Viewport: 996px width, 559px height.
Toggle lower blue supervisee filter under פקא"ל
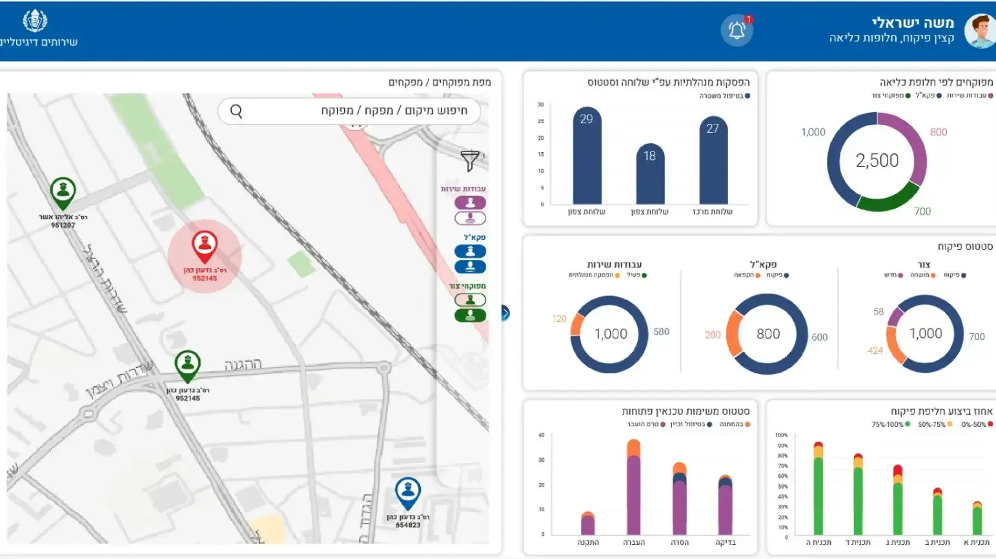pyautogui.click(x=471, y=266)
